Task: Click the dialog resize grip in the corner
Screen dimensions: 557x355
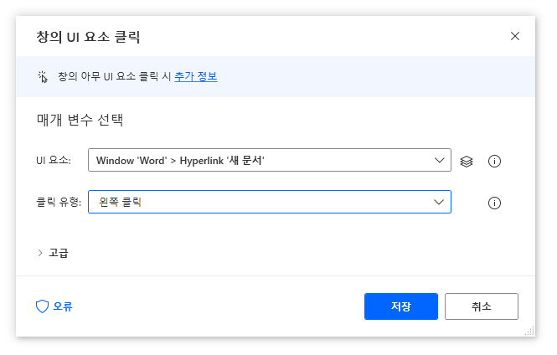Action: click(529, 331)
